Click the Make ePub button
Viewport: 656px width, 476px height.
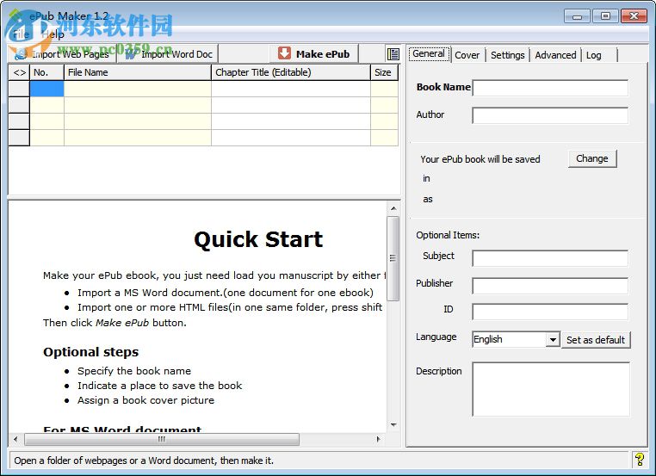313,54
